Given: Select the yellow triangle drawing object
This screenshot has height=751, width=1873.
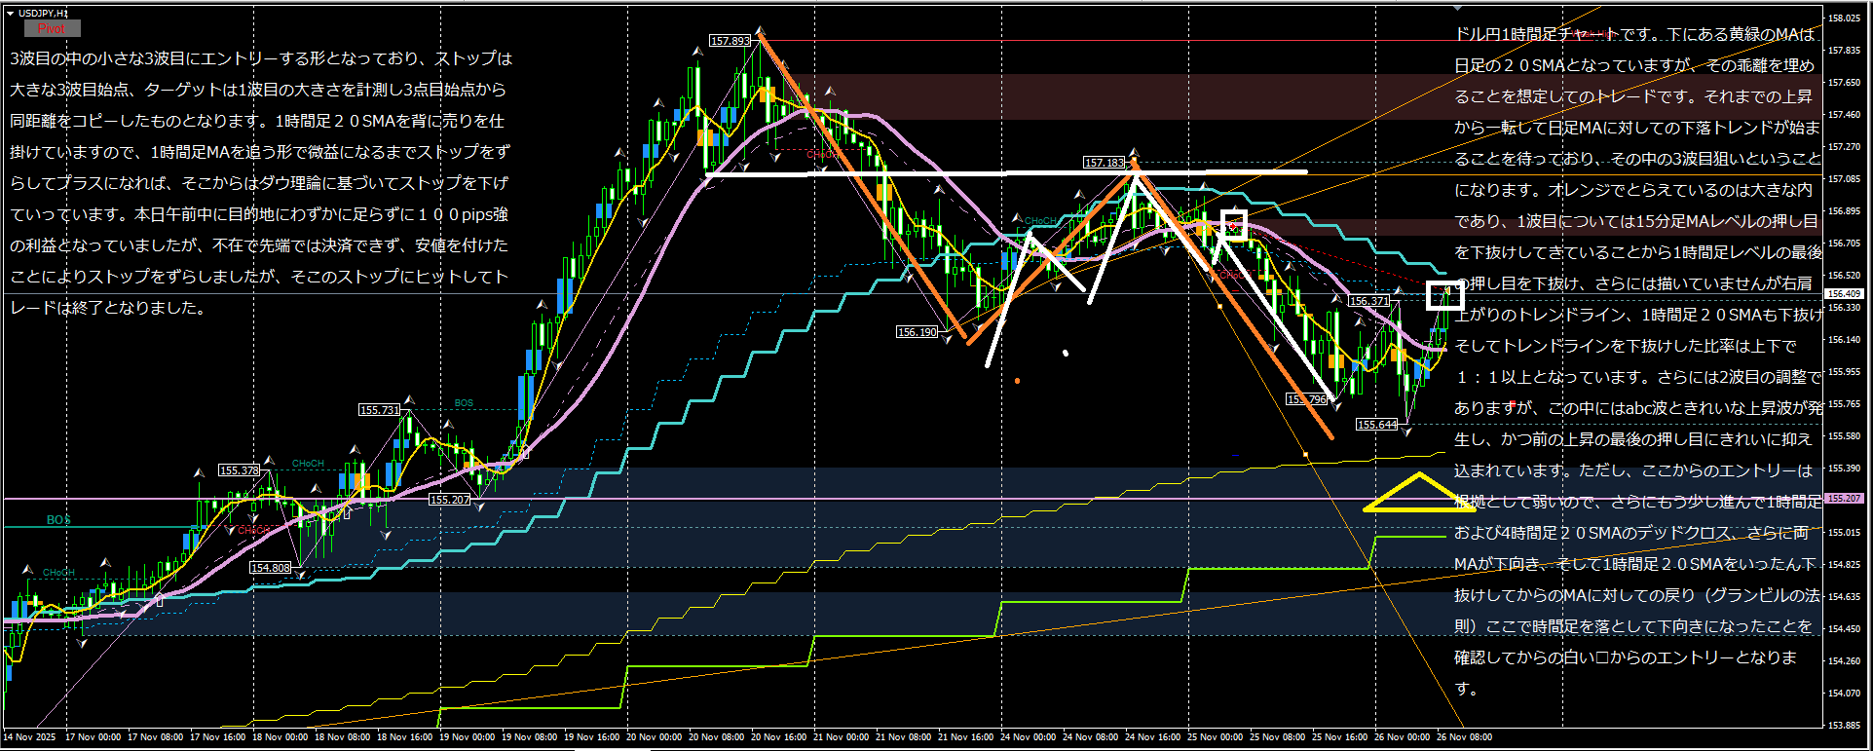Looking at the screenshot, I should pos(1418,494).
